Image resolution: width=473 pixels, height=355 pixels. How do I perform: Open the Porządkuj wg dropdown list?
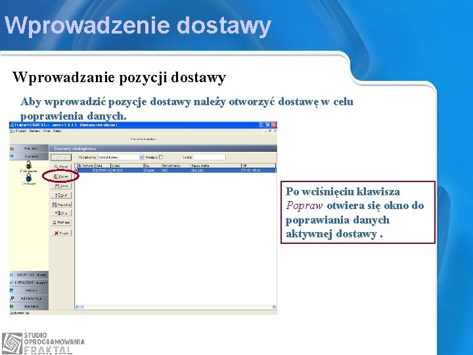tap(141, 157)
